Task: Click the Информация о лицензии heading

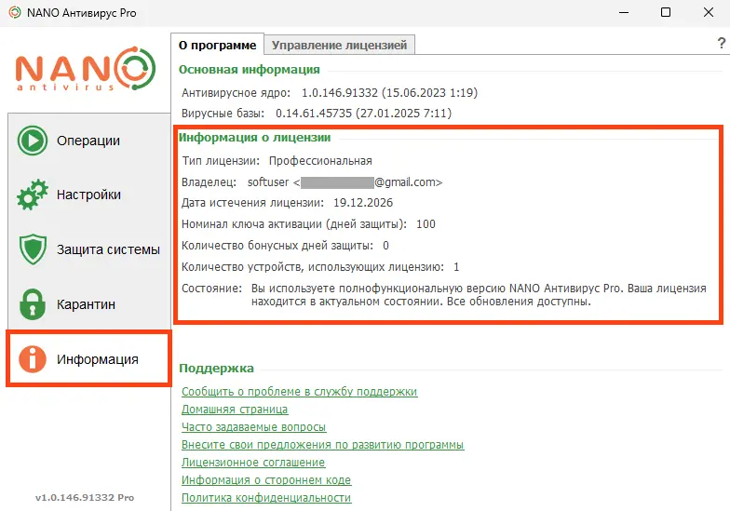Action: click(x=255, y=138)
